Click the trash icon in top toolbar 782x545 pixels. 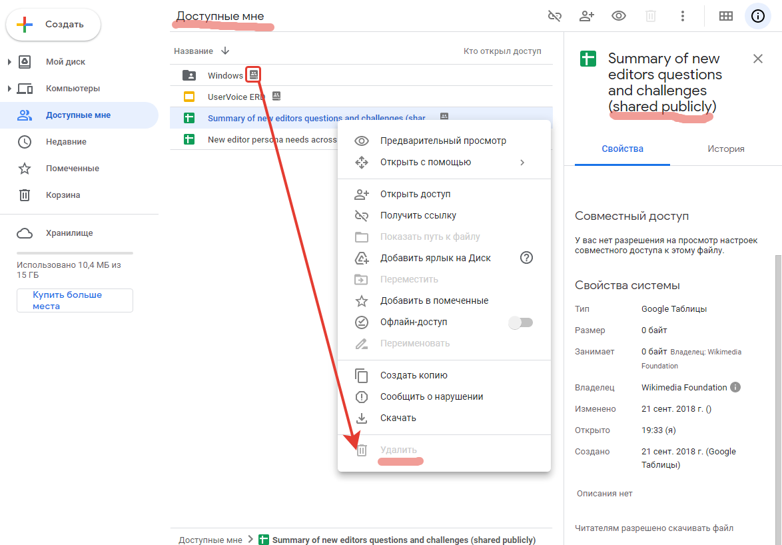(650, 16)
